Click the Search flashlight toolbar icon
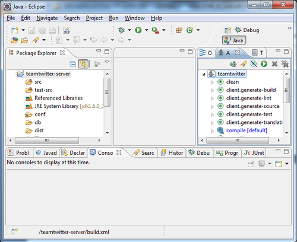The image size is (297, 242). pyautogui.click(x=36, y=40)
